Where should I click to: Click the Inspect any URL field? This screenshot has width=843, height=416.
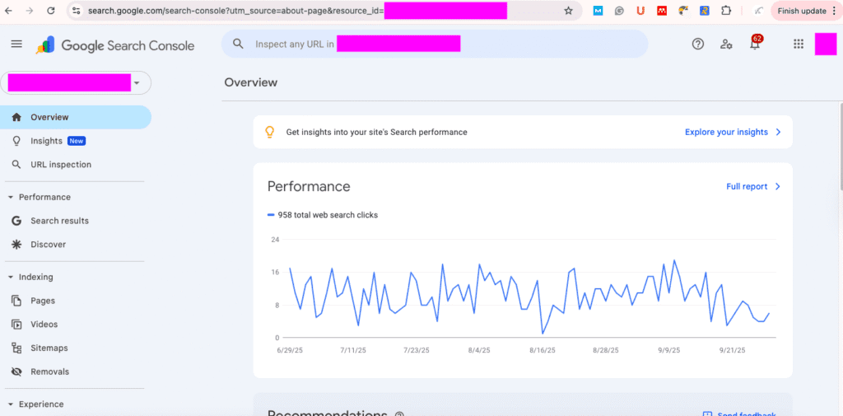click(x=435, y=44)
